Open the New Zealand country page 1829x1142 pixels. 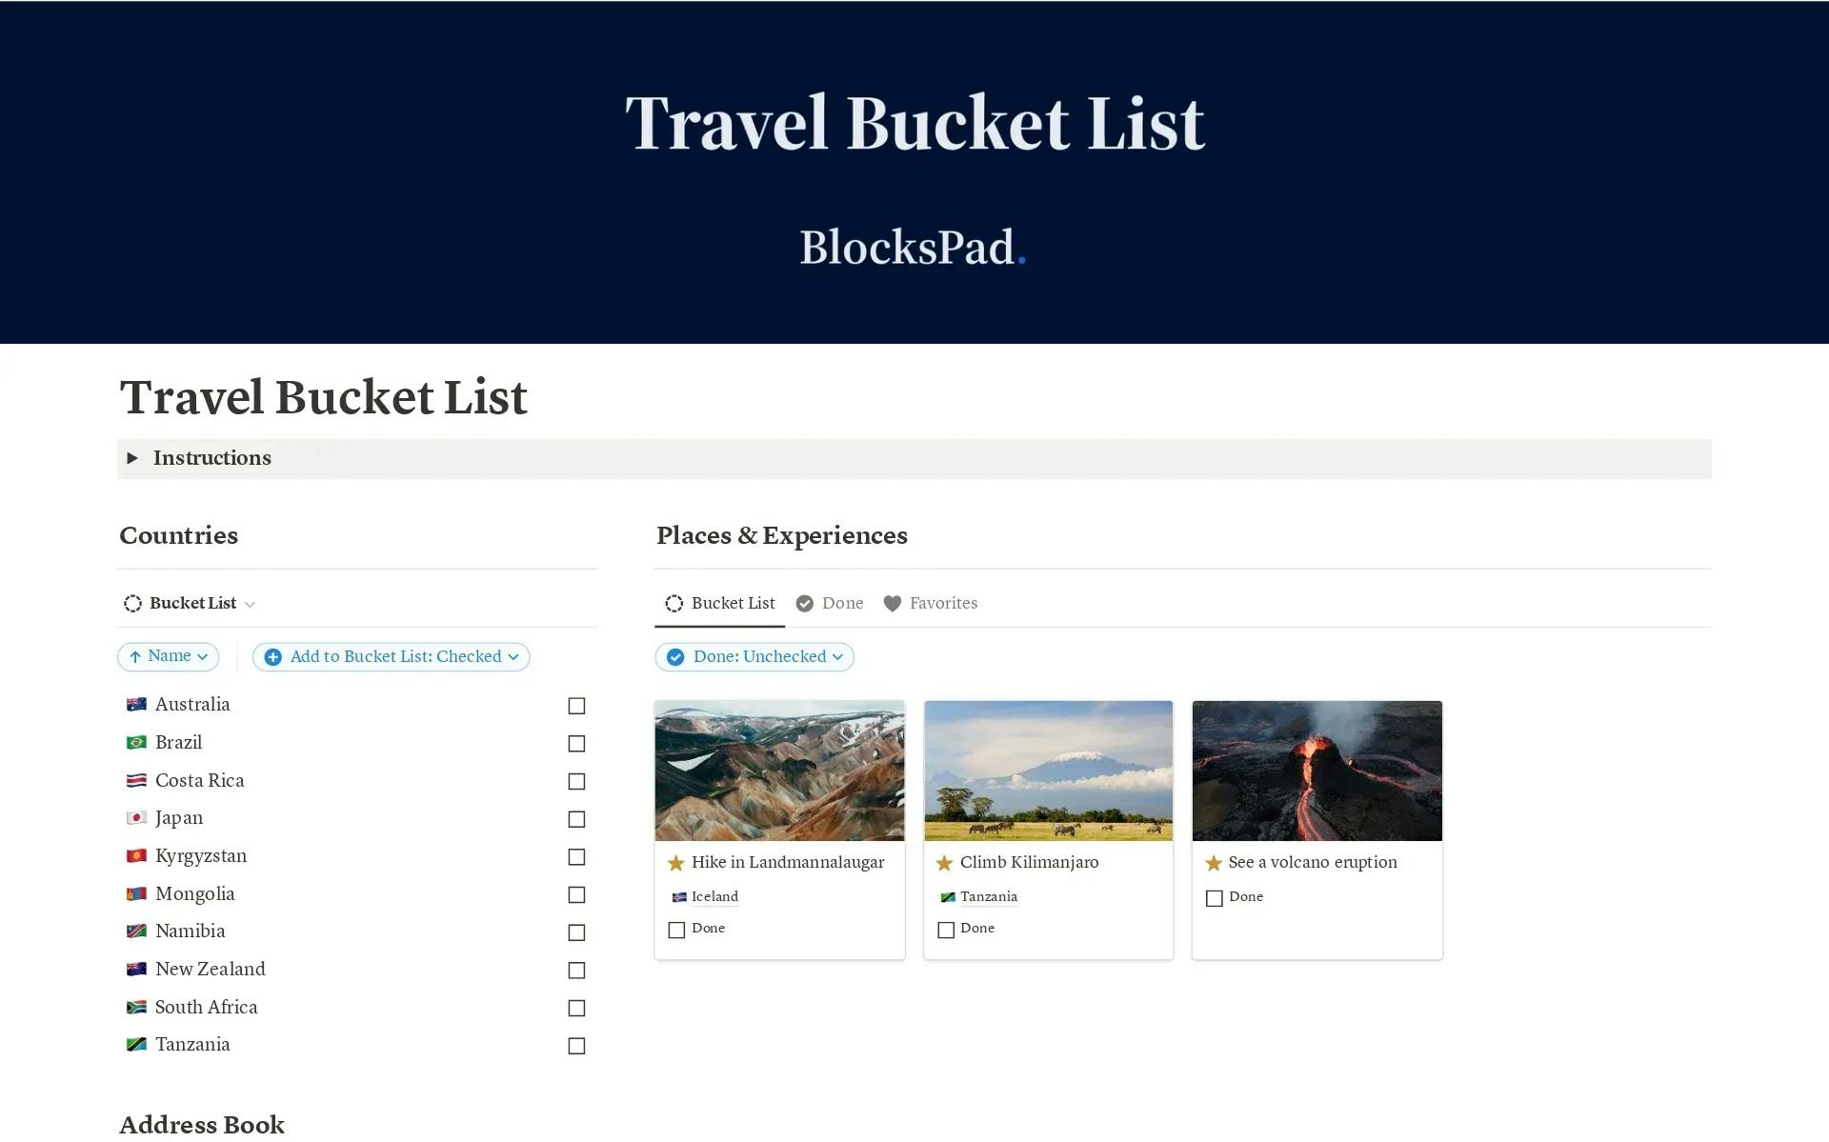pos(211,970)
